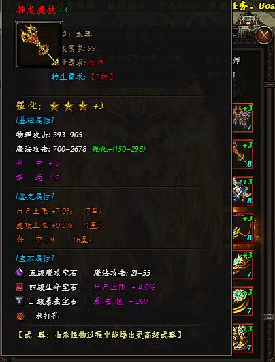Select the gold jewel bracelet slot below the necklace

243,265
